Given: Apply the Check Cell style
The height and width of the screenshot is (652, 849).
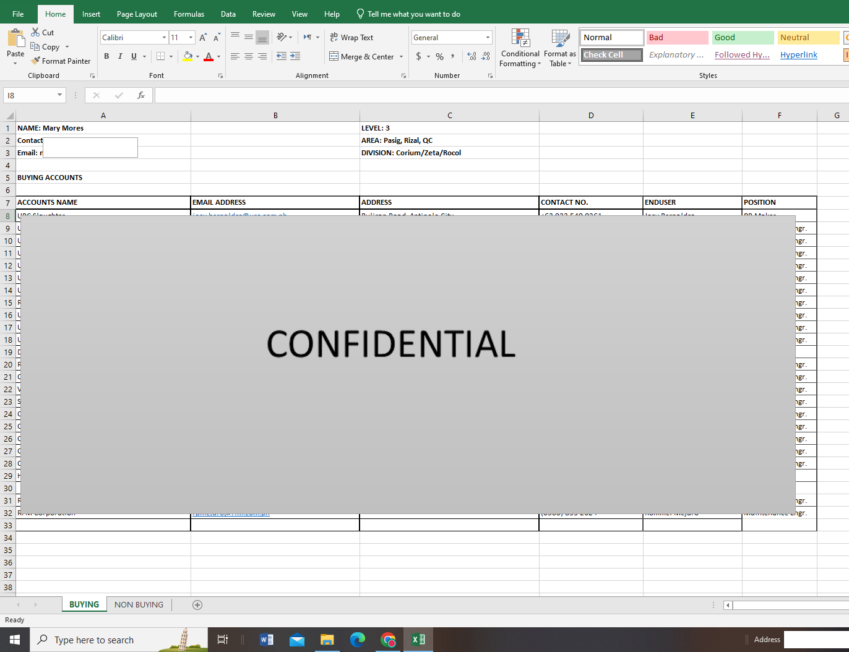Looking at the screenshot, I should click(611, 55).
